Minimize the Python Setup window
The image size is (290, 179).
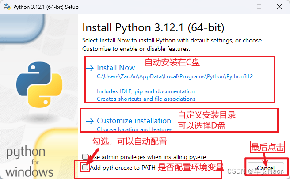(239, 7)
